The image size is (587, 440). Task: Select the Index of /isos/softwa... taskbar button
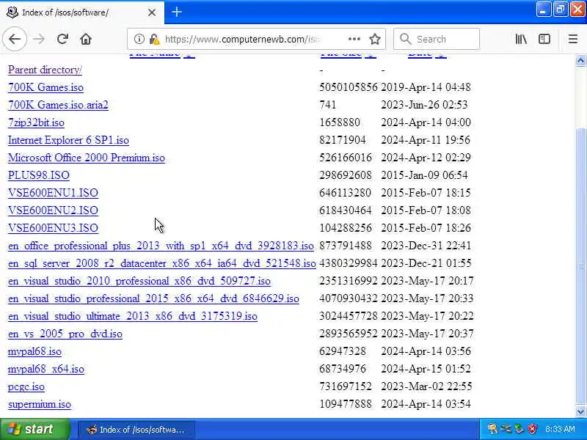(136, 430)
